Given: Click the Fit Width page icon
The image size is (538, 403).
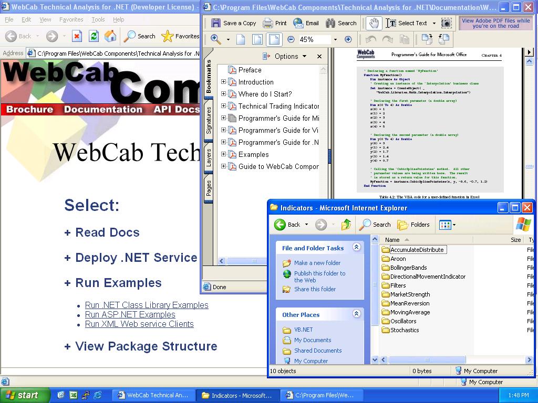Looking at the screenshot, I should [274, 39].
